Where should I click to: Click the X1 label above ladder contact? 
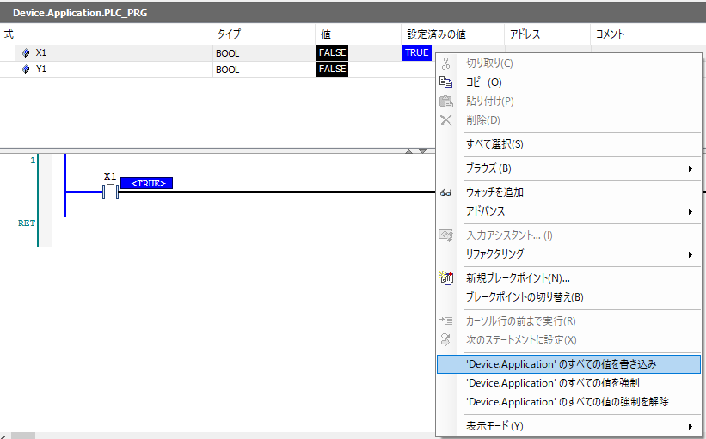click(110, 176)
